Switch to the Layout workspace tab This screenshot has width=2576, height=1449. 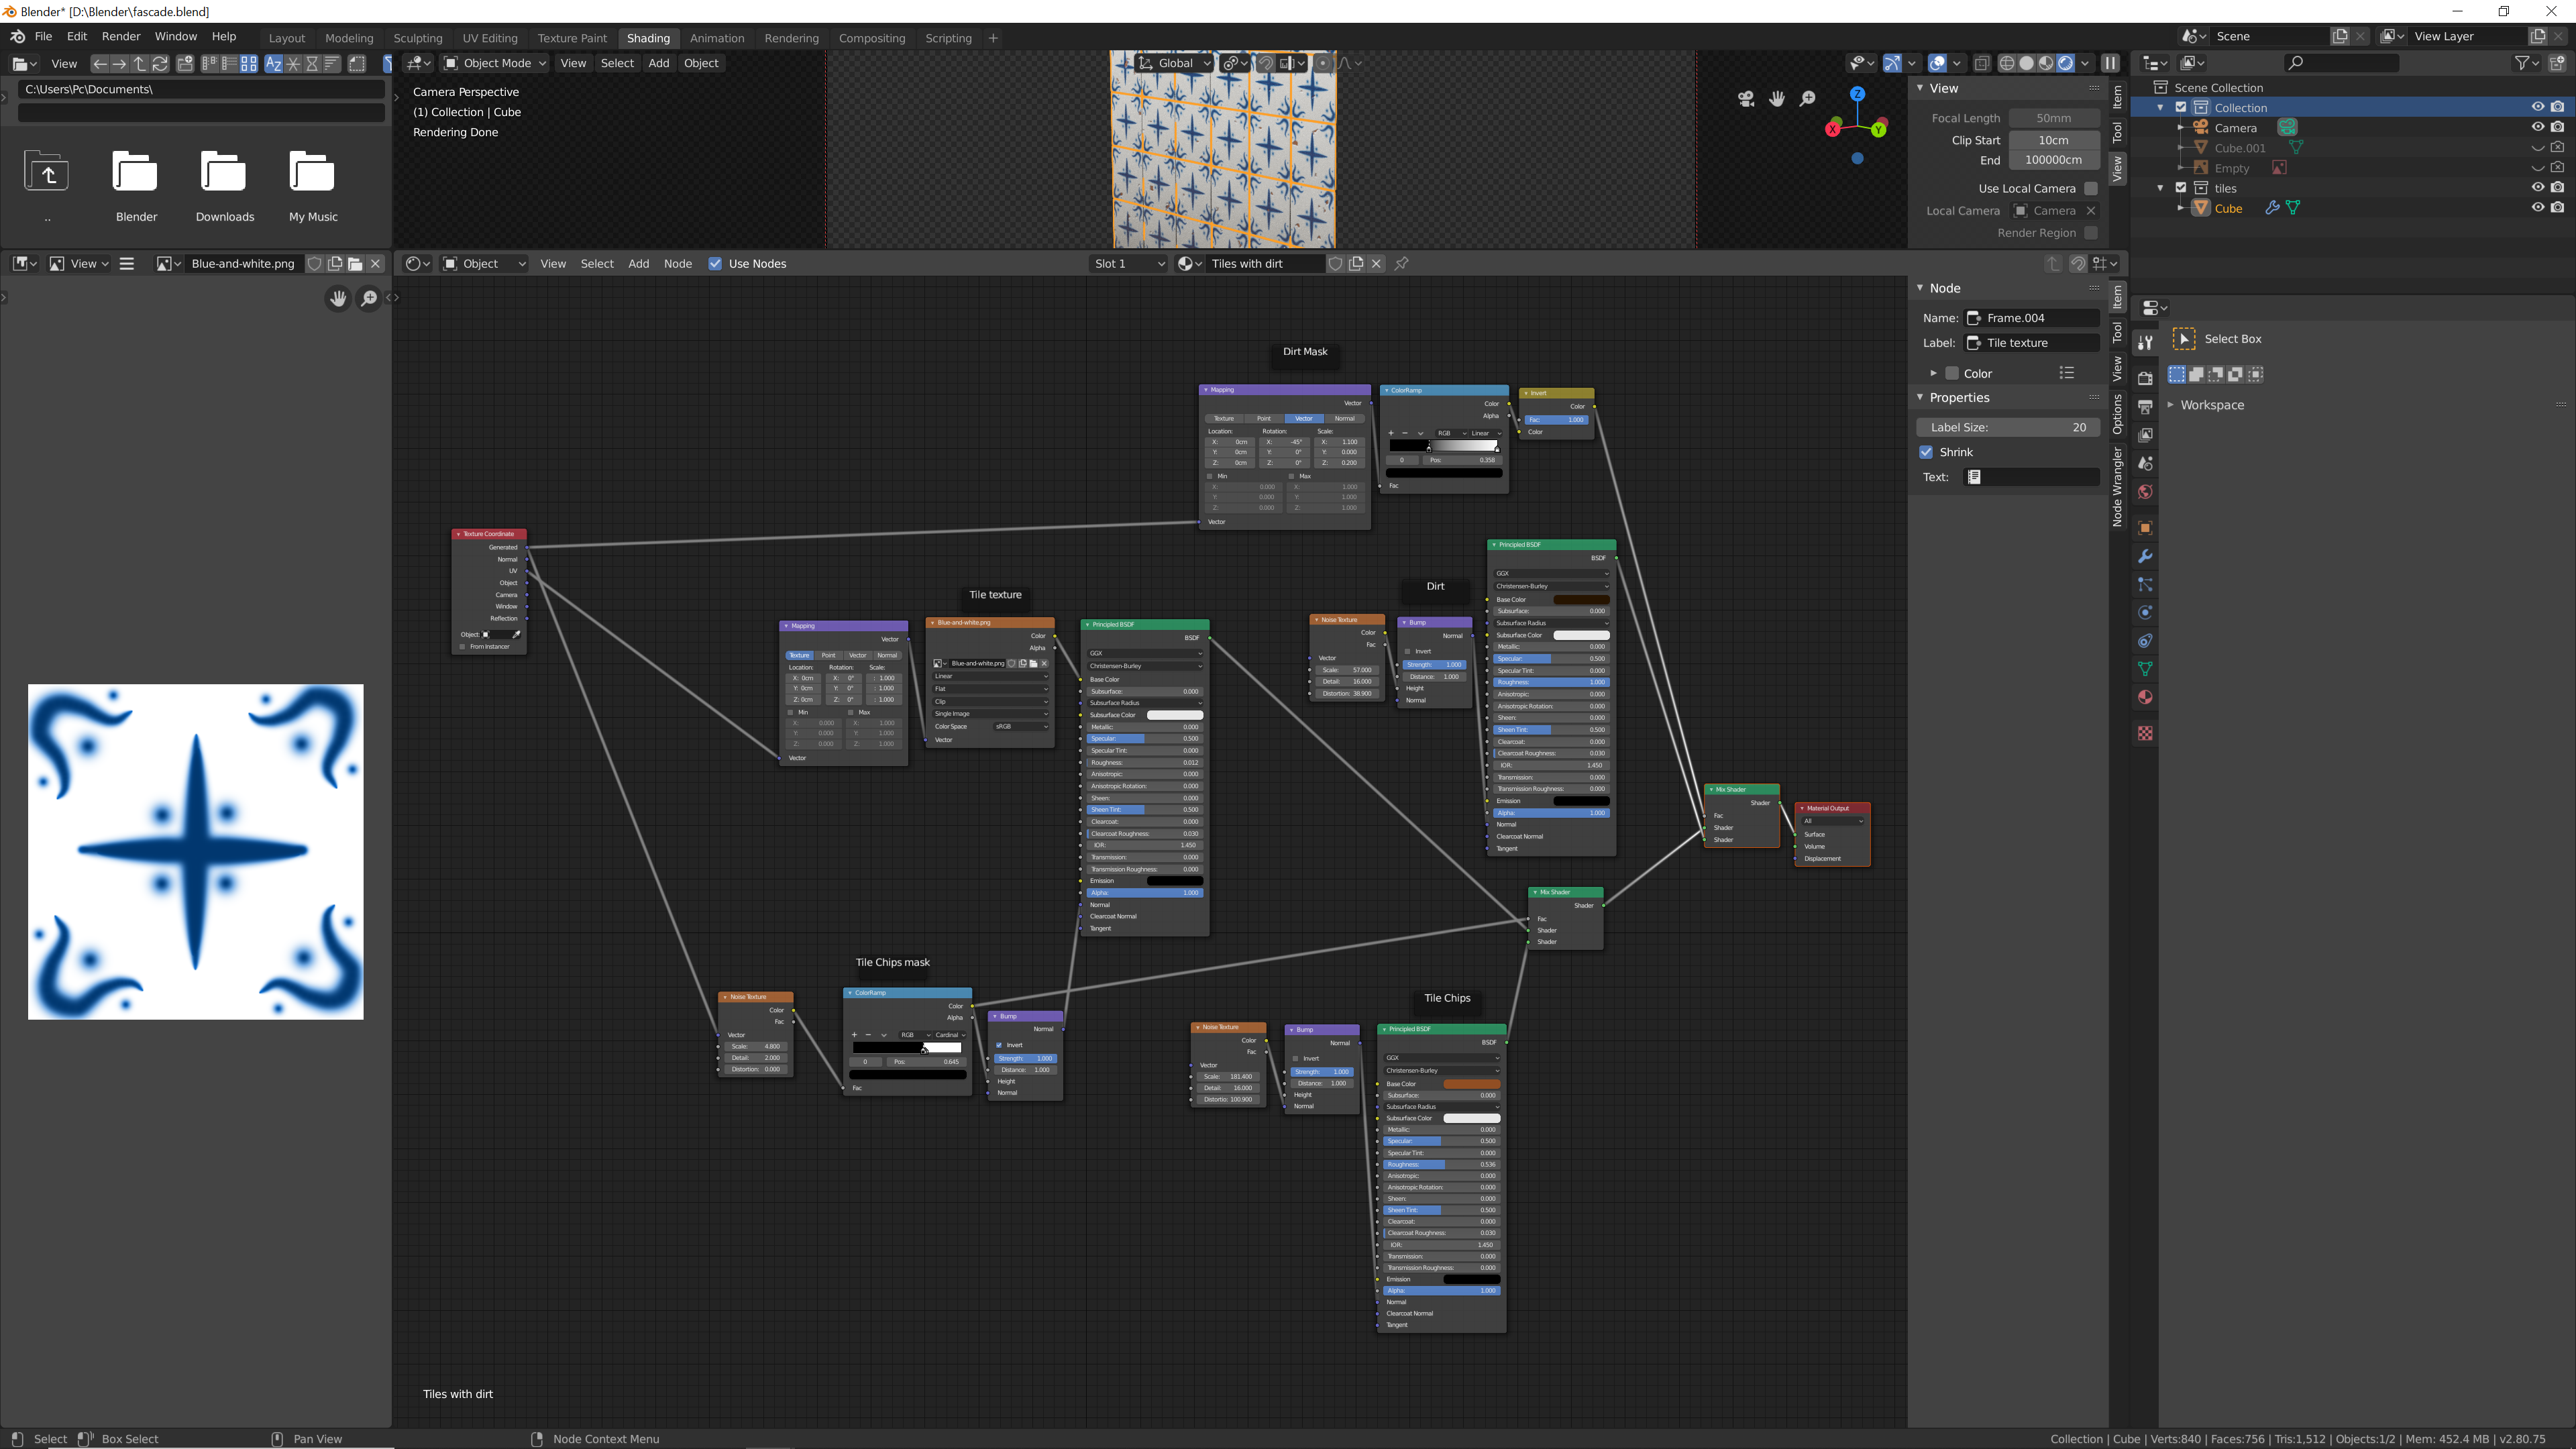[287, 38]
